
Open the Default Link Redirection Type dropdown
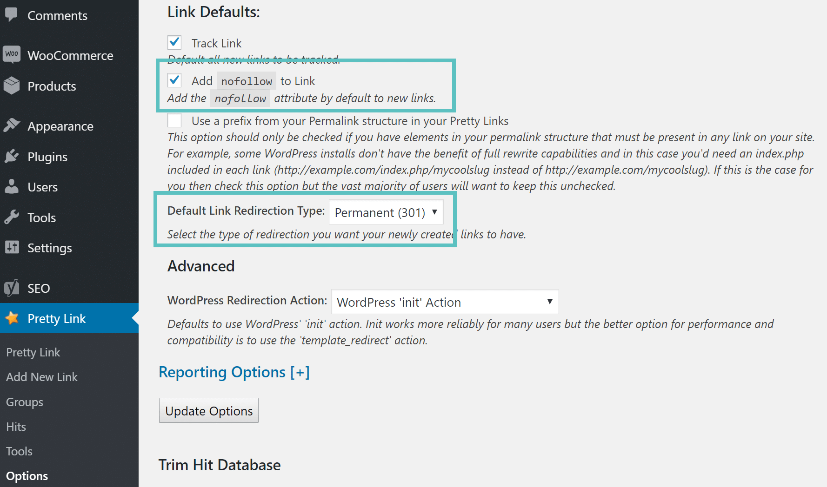tap(386, 212)
